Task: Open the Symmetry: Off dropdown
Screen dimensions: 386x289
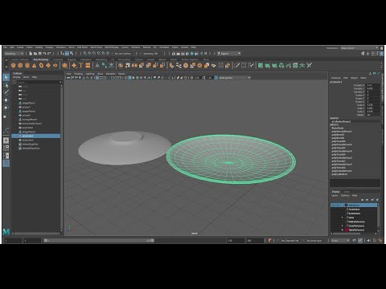Action: (x=151, y=54)
